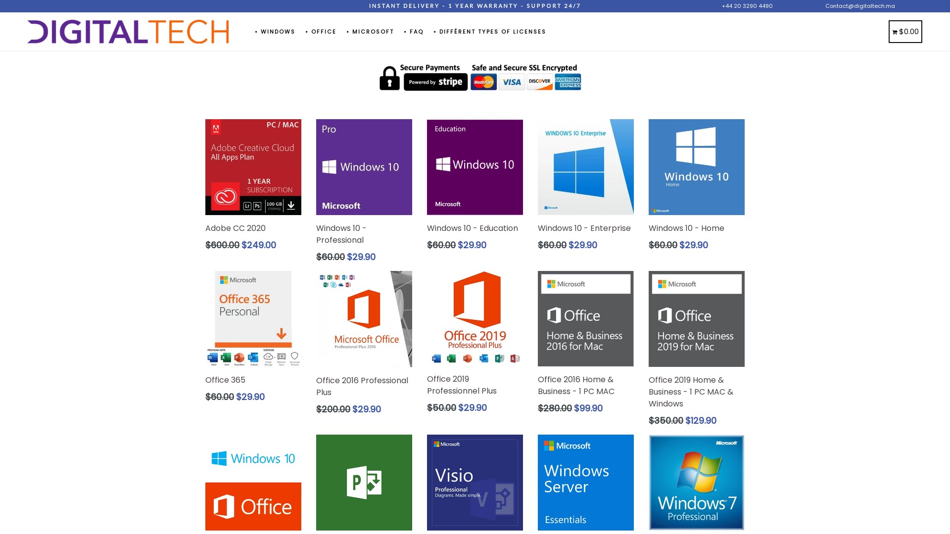Click the phone number +44 20 3290 4490
The height and width of the screenshot is (534, 950).
point(747,6)
